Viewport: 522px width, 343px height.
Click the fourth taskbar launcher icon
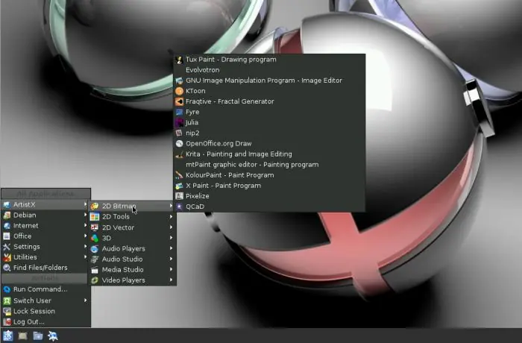(x=53, y=336)
